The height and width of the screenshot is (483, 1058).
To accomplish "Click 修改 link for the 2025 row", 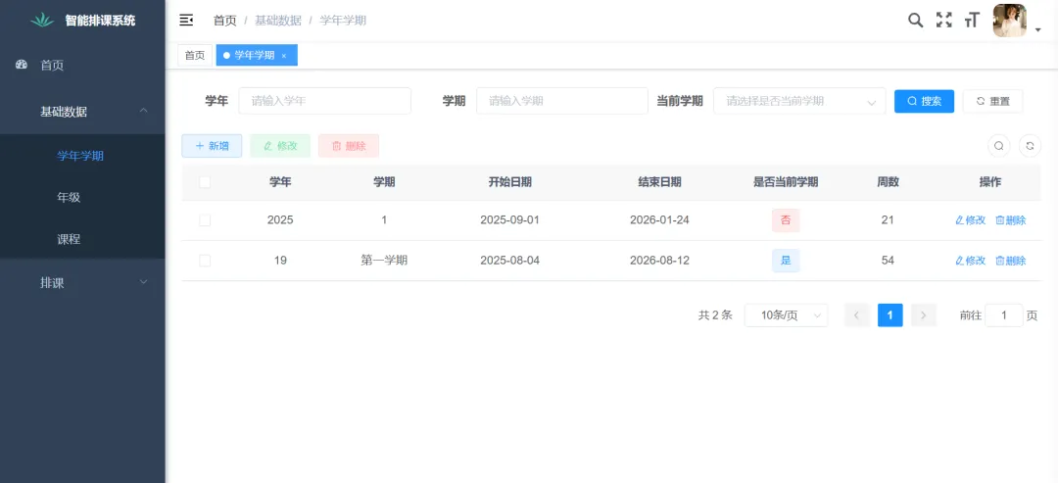I will (970, 220).
